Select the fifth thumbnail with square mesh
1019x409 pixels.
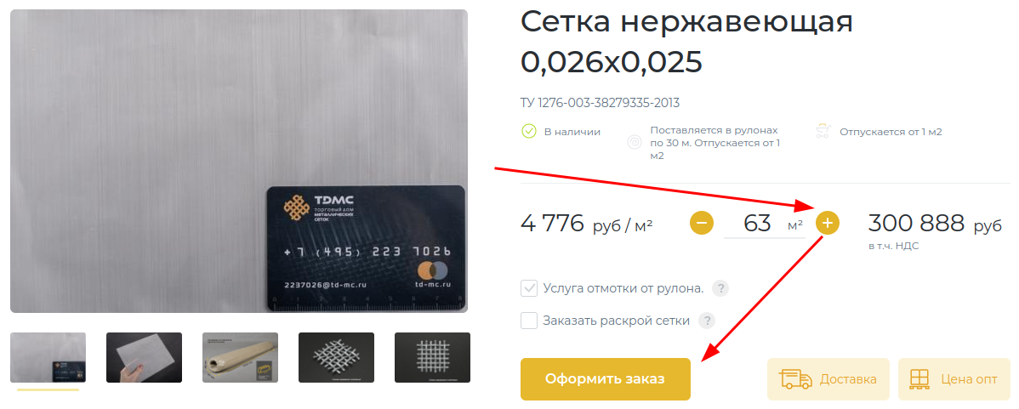point(432,358)
